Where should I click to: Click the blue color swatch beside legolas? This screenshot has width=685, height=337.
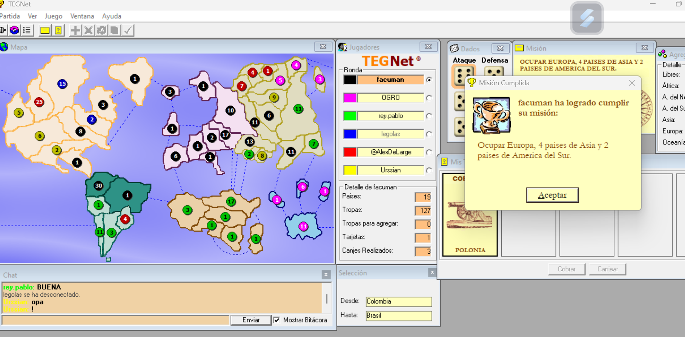350,134
